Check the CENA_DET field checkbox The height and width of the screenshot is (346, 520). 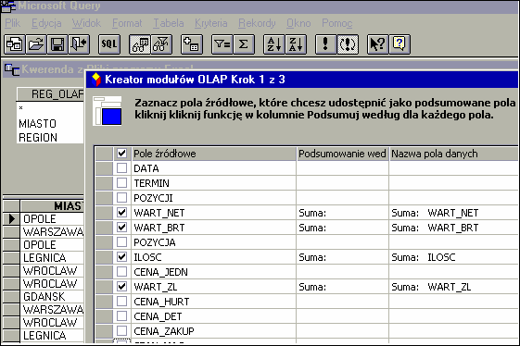tap(121, 316)
